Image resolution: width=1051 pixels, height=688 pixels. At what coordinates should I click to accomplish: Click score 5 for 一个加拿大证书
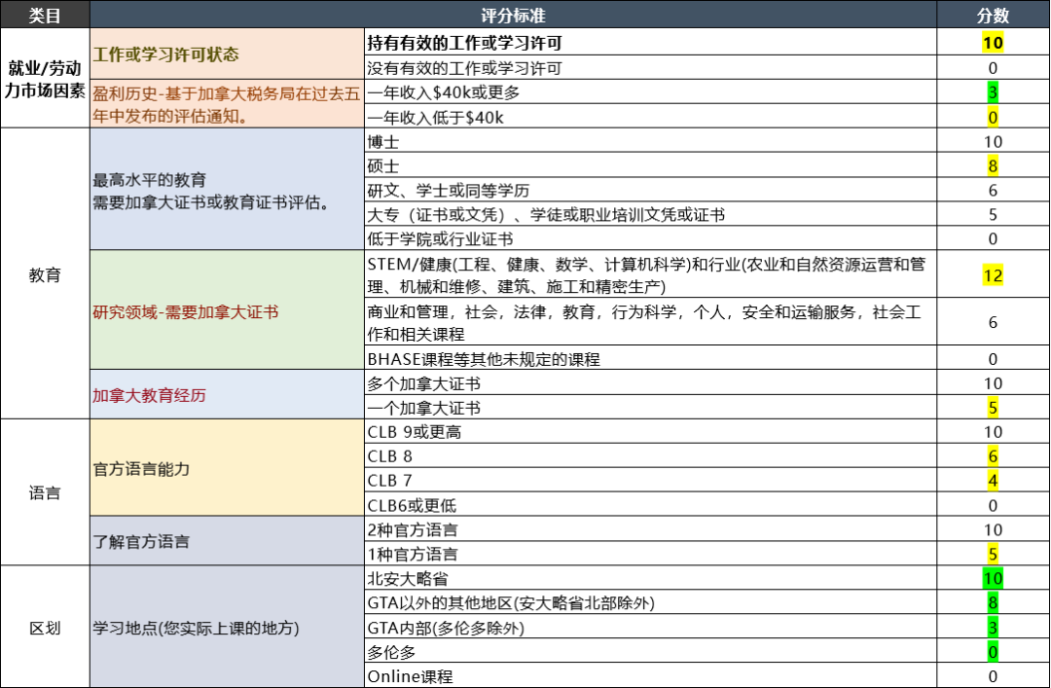tap(993, 407)
